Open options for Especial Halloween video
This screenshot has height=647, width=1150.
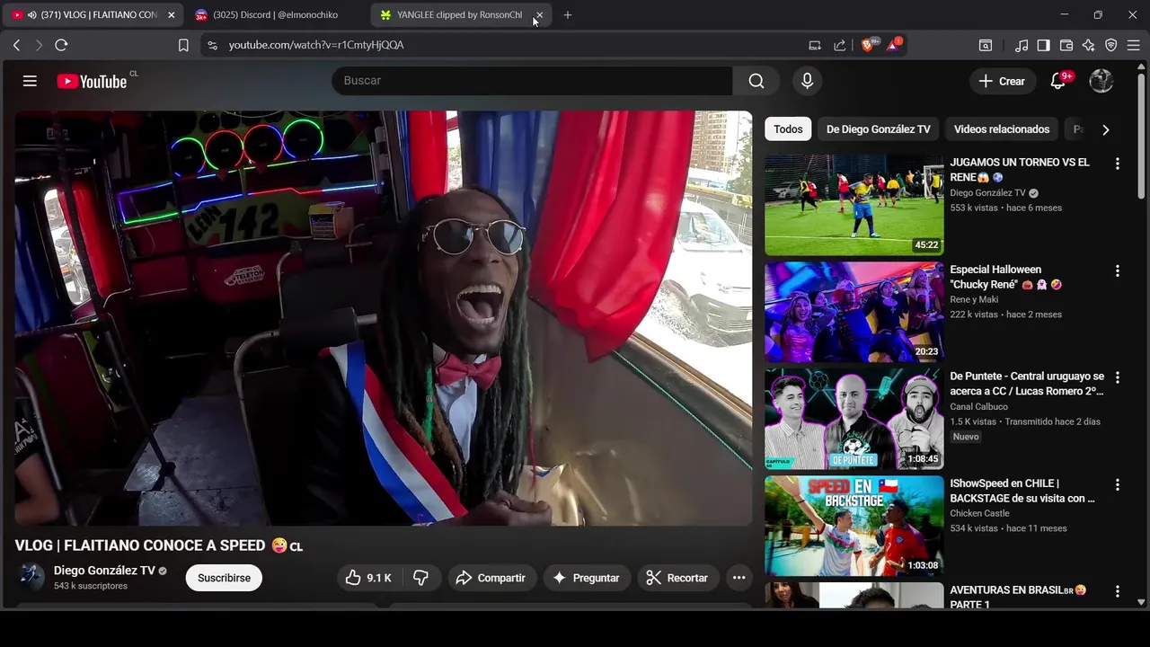[x=1117, y=270]
